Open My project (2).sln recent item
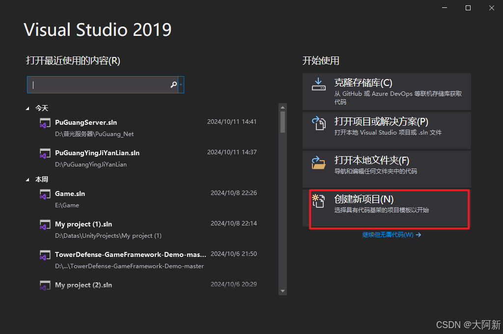503x334 pixels. point(148,285)
